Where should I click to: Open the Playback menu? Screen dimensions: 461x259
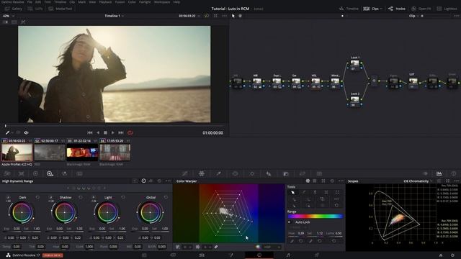(x=105, y=1)
